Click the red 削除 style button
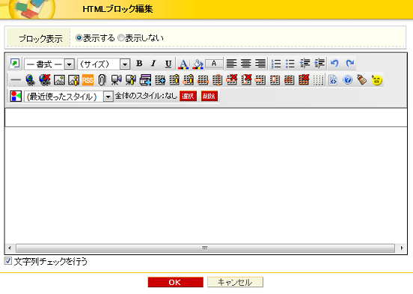413x294 pixels. coord(209,97)
